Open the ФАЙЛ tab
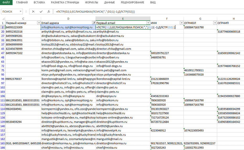 6,2
